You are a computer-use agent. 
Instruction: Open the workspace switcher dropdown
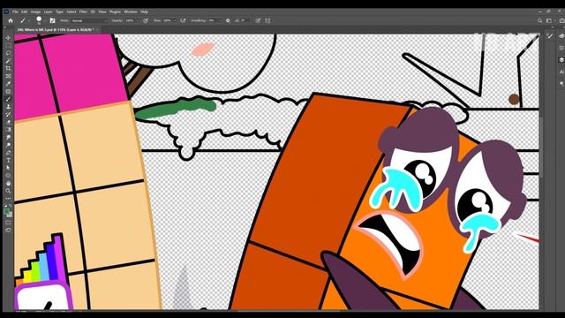click(x=550, y=20)
